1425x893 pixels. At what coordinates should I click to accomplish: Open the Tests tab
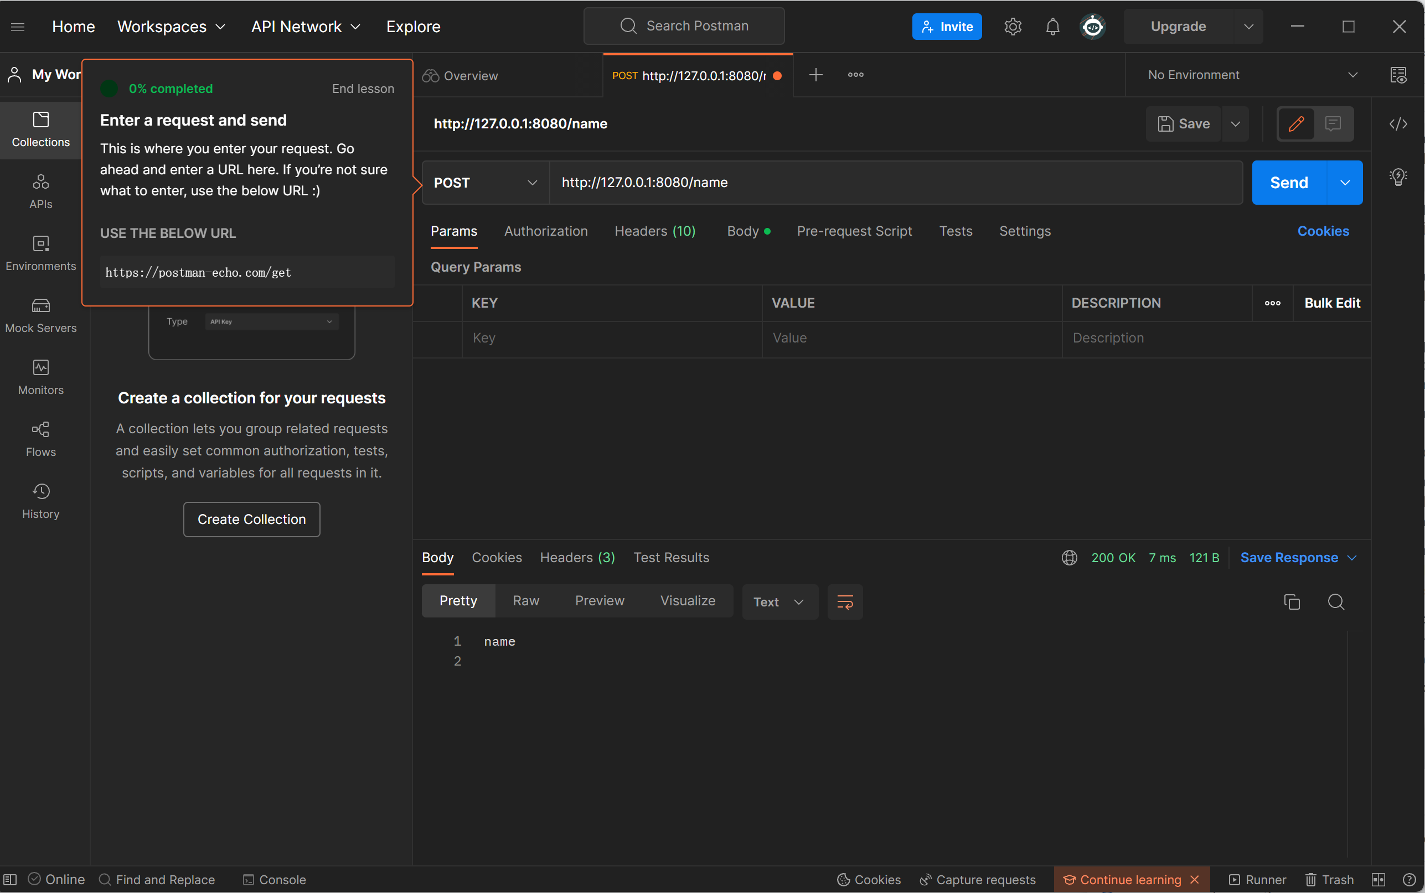pyautogui.click(x=956, y=231)
